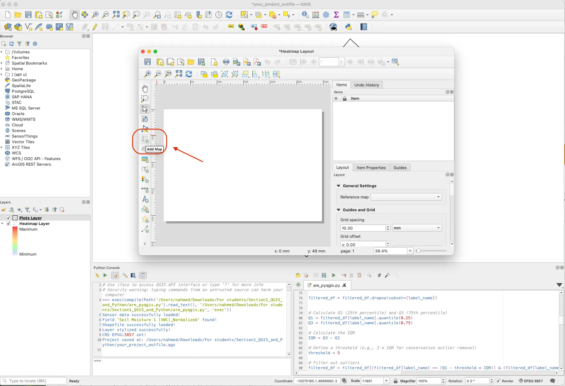The image size is (565, 386).
Task: Increase the Magnifier value stepper
Action: pyautogui.click(x=443, y=379)
